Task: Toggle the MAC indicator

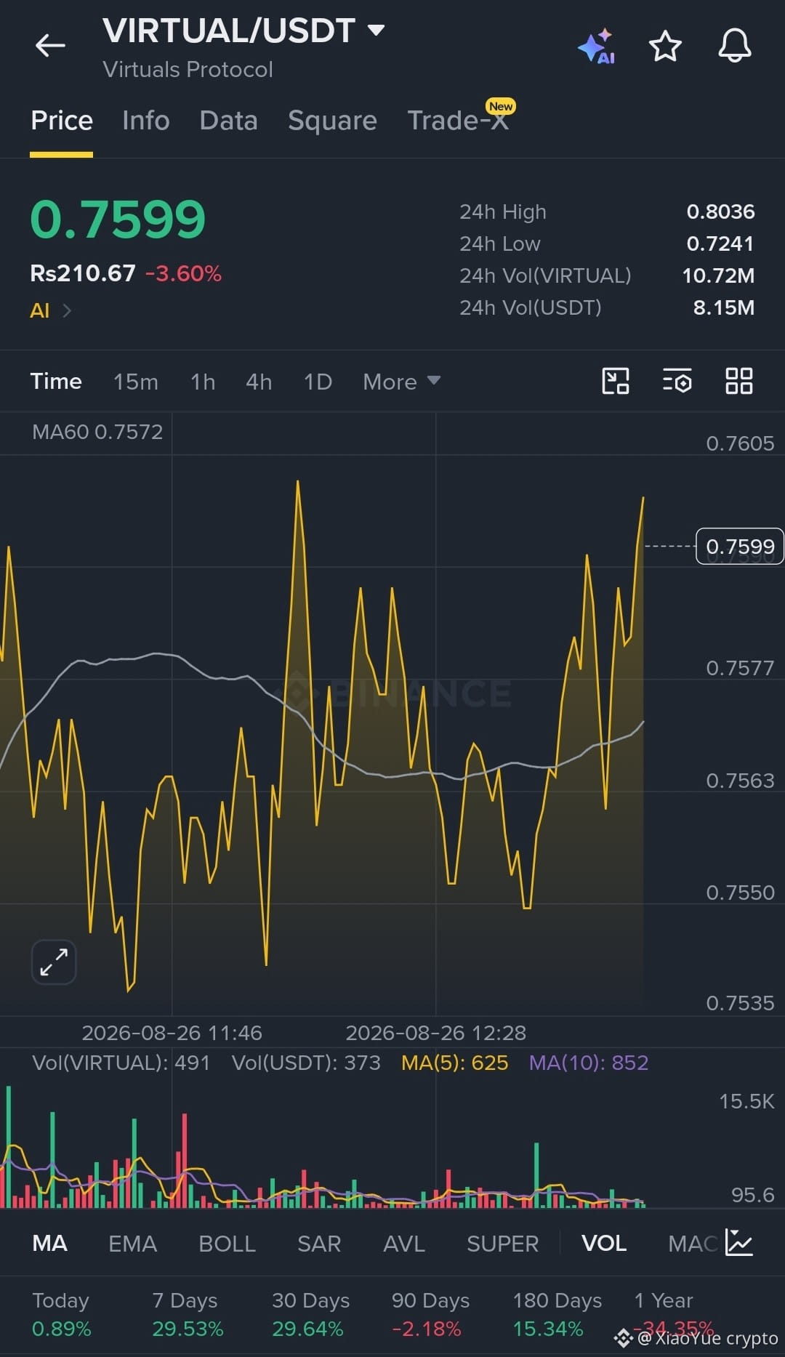Action: [x=693, y=1244]
